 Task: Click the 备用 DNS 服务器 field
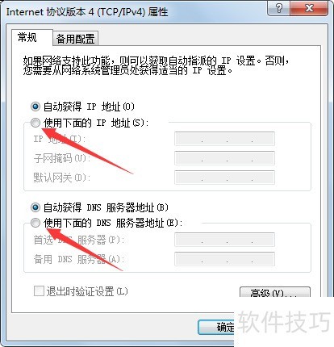(x=224, y=259)
